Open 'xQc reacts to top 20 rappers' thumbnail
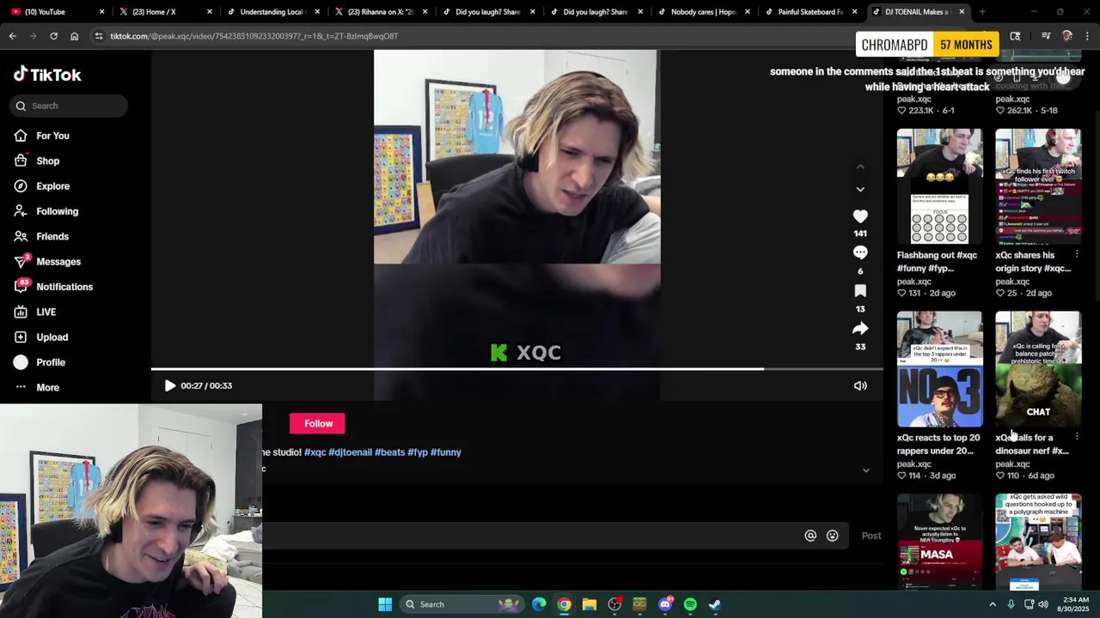The width and height of the screenshot is (1100, 618). tap(939, 369)
